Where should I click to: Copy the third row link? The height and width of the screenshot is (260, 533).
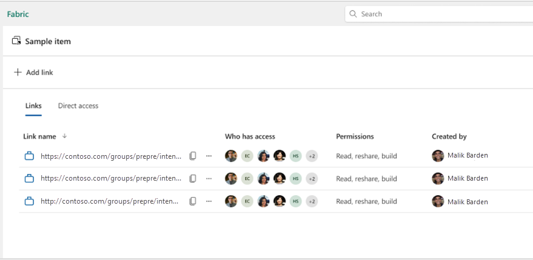point(193,202)
